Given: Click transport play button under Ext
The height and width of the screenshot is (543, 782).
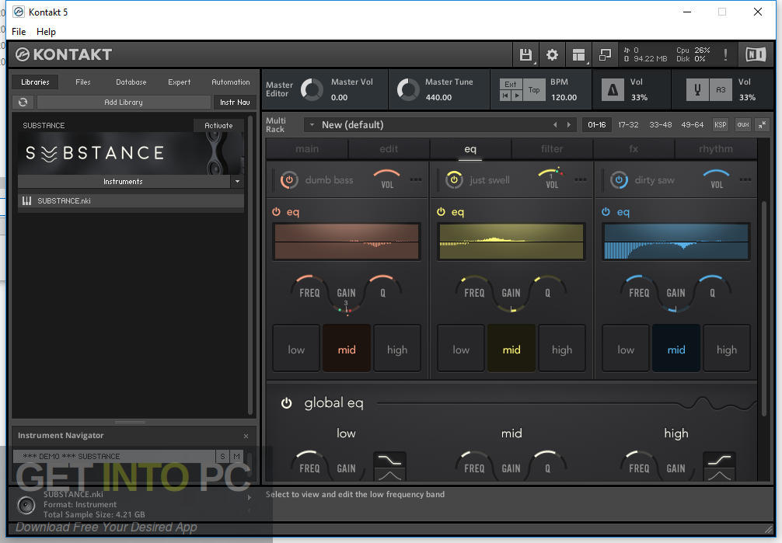Looking at the screenshot, I should coord(517,96).
